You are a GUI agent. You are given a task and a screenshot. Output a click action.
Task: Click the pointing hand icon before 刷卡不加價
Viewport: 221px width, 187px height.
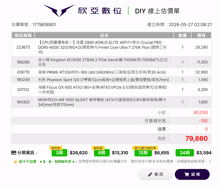click(16, 162)
